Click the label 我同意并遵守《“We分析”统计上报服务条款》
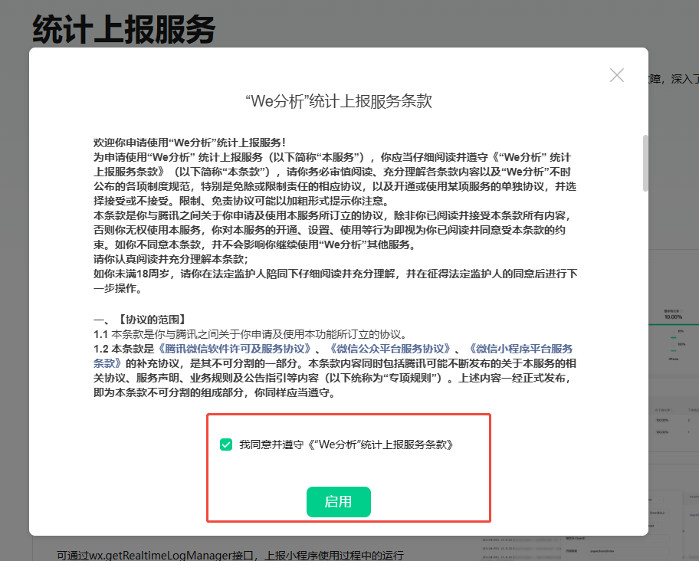 click(x=346, y=445)
